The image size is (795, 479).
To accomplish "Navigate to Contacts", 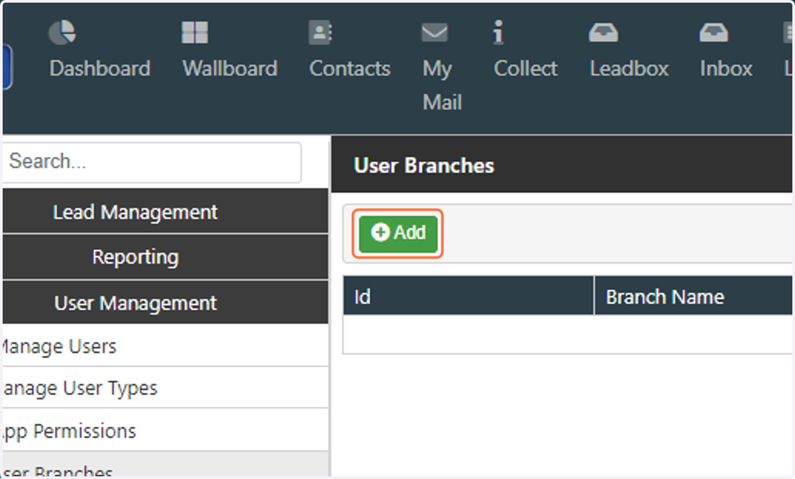I will 350,68.
